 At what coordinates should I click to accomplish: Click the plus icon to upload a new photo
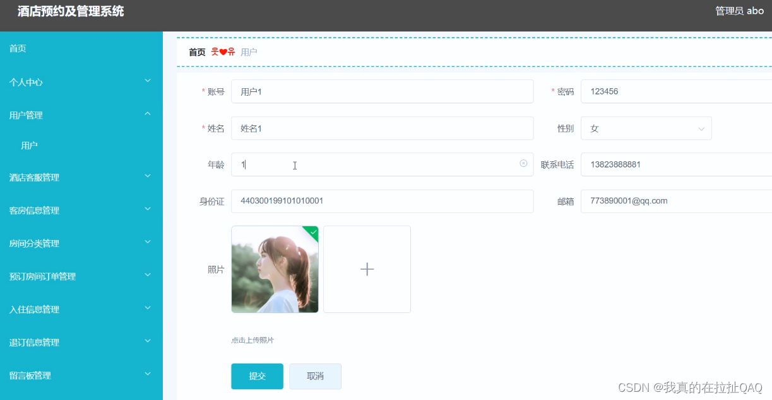pyautogui.click(x=367, y=269)
